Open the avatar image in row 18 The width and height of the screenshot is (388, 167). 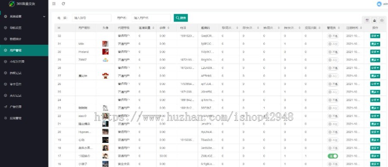pyautogui.click(x=106, y=148)
